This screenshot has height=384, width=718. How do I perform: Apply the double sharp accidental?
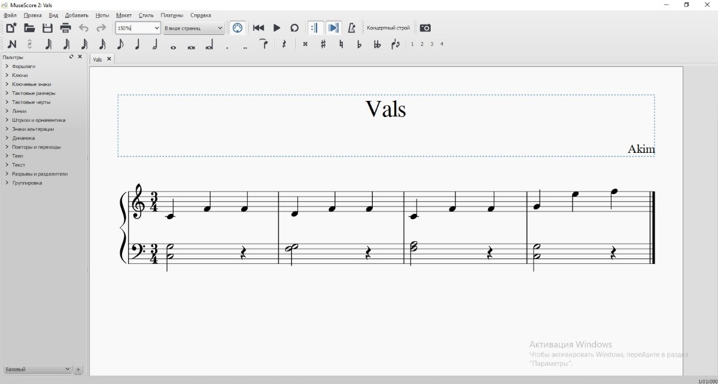click(305, 44)
